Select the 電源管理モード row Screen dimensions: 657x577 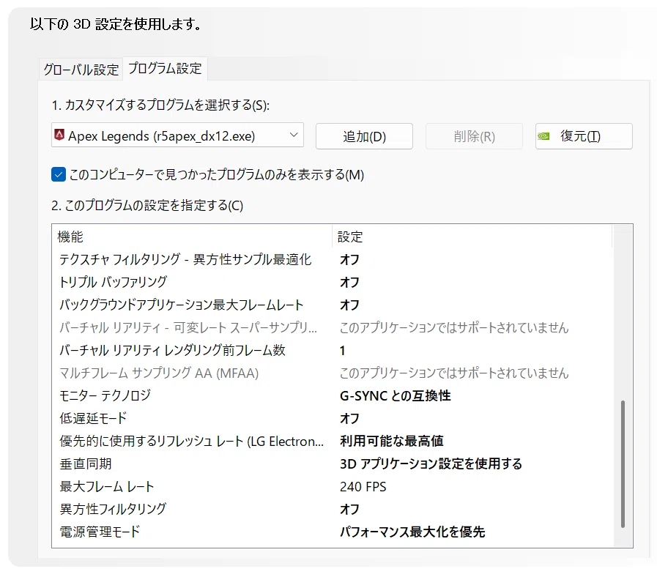coord(333,532)
